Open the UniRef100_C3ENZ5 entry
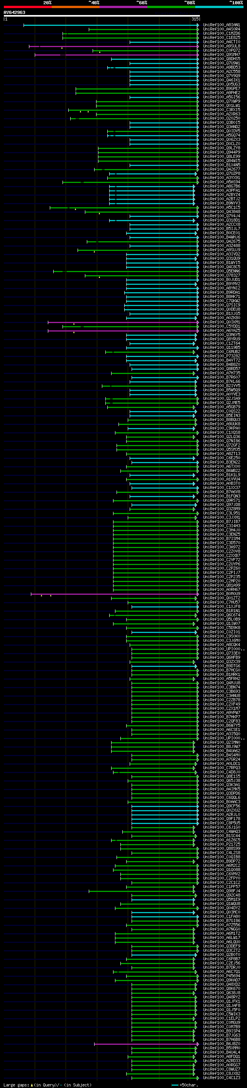Screen dimensions: 247x1088 (x=222, y=534)
